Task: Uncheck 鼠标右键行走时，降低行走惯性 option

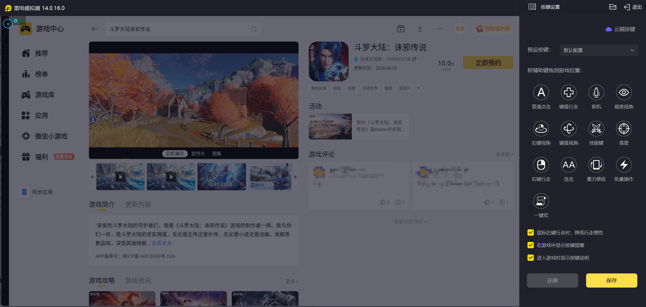Action: (x=531, y=232)
